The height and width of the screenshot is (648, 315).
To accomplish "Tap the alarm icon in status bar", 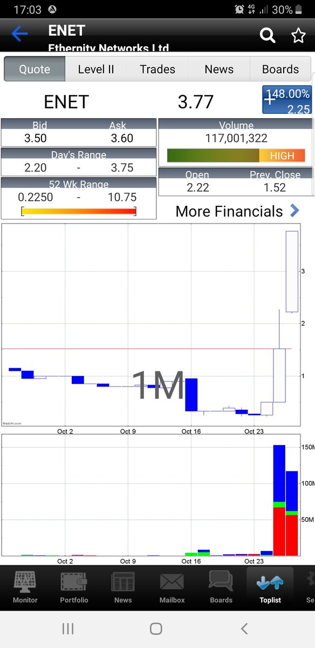I will pos(239,10).
